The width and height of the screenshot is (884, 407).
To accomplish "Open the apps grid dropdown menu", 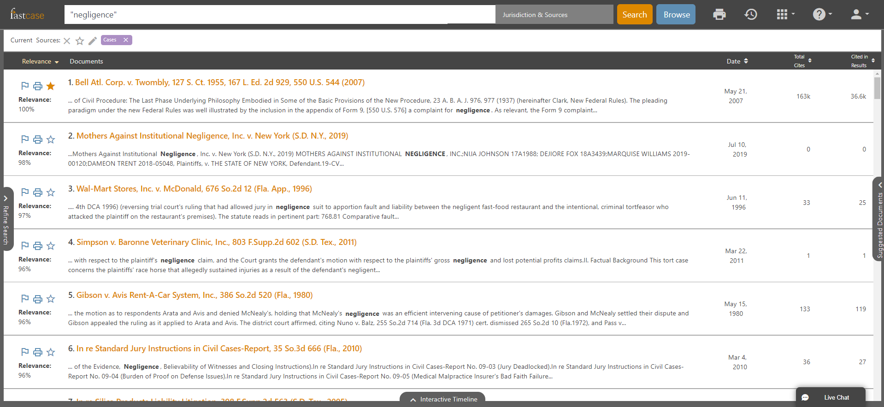I will [x=785, y=15].
